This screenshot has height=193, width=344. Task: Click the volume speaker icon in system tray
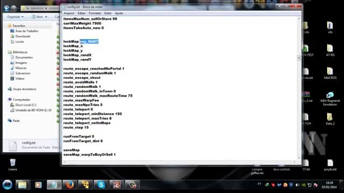coord(297,185)
